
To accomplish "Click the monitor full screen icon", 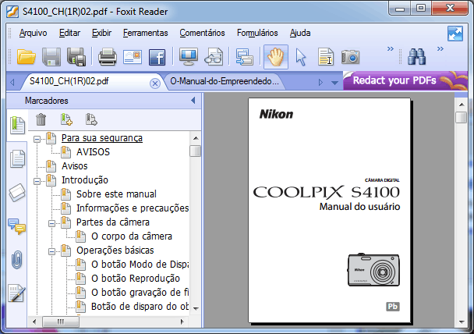I will (x=189, y=57).
